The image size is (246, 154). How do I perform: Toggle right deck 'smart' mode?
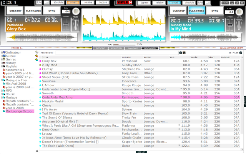[175, 3]
